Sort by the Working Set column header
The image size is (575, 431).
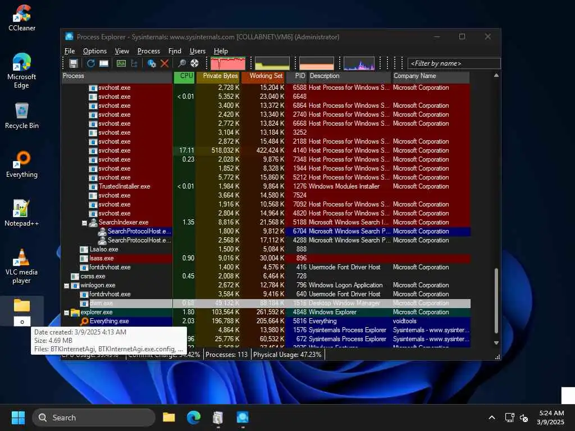(263, 76)
